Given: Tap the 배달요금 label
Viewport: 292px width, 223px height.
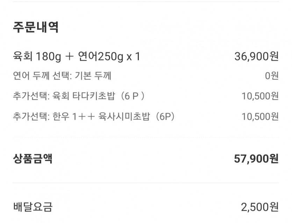Looking at the screenshot, I should point(33,207).
